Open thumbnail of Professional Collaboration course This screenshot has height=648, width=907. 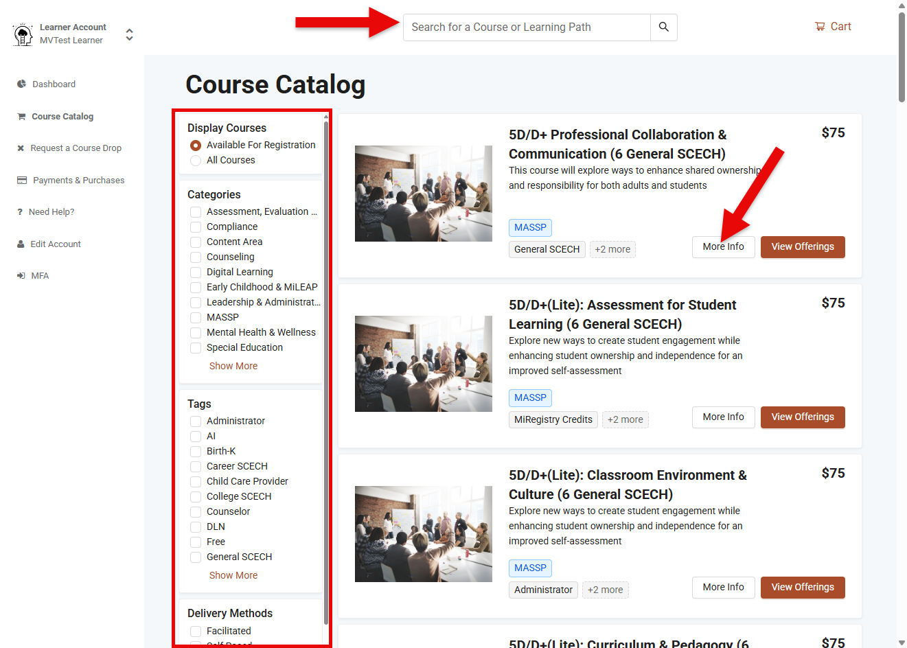coord(424,194)
